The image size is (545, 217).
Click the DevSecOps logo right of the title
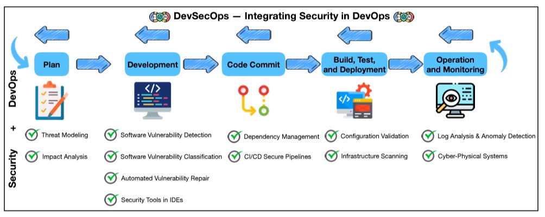point(404,16)
